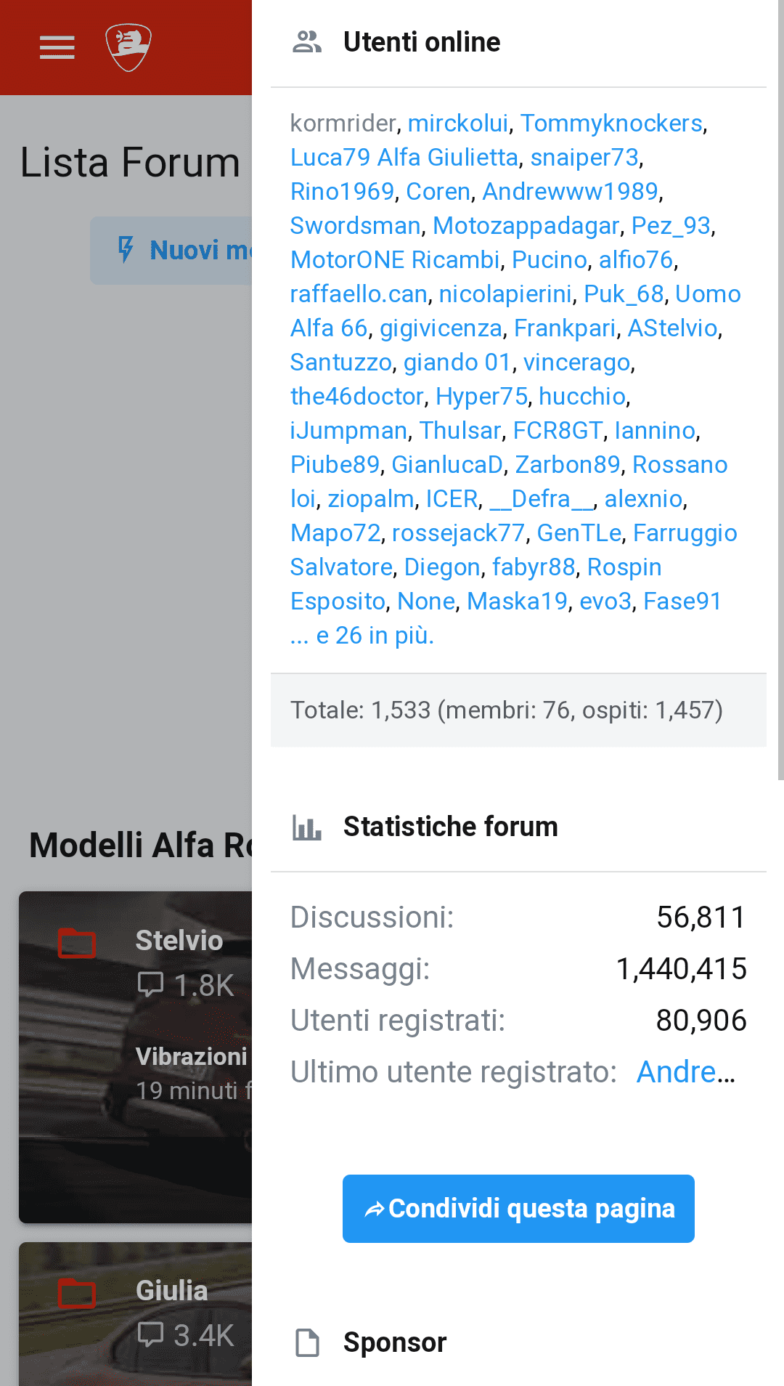
Task: Open latest registered user Andre… link
Action: 685,1072
